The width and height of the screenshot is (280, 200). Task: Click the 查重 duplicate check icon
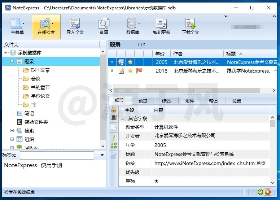click(x=104, y=23)
